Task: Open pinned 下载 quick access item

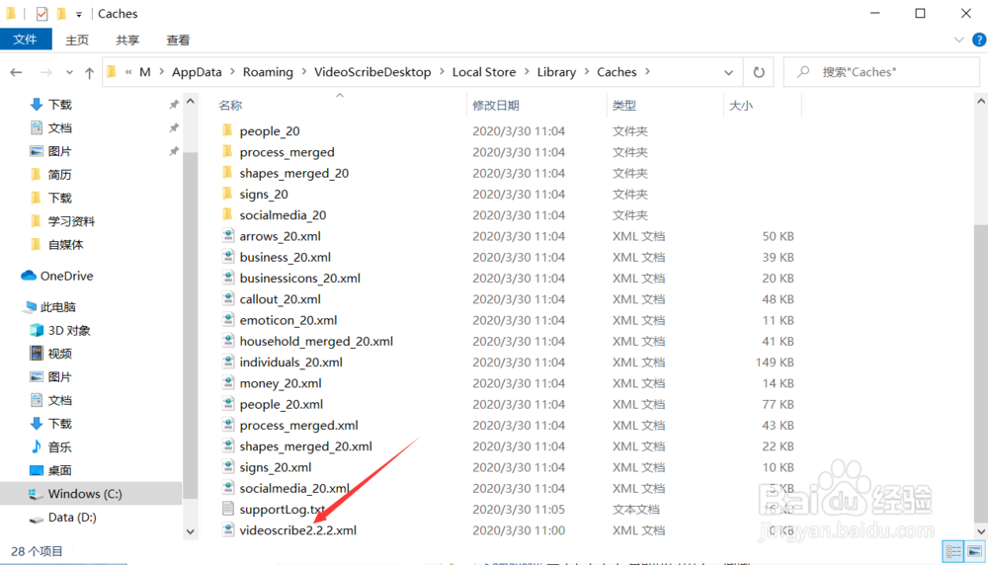Action: (x=60, y=105)
